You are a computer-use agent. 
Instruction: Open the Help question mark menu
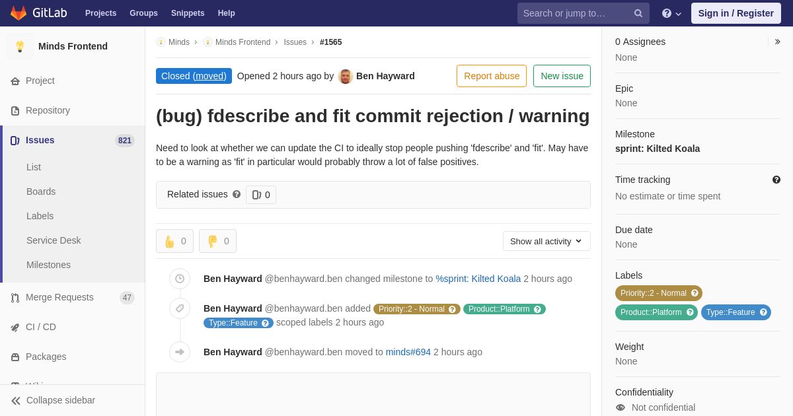[x=671, y=13]
